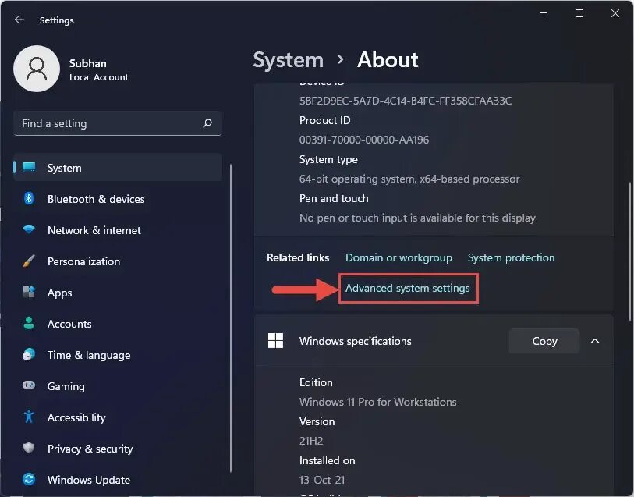634x497 pixels.
Task: Click the Personalization paintbrush icon
Action: click(29, 261)
